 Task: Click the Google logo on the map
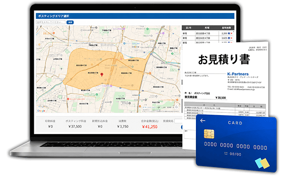[x=41, y=111]
